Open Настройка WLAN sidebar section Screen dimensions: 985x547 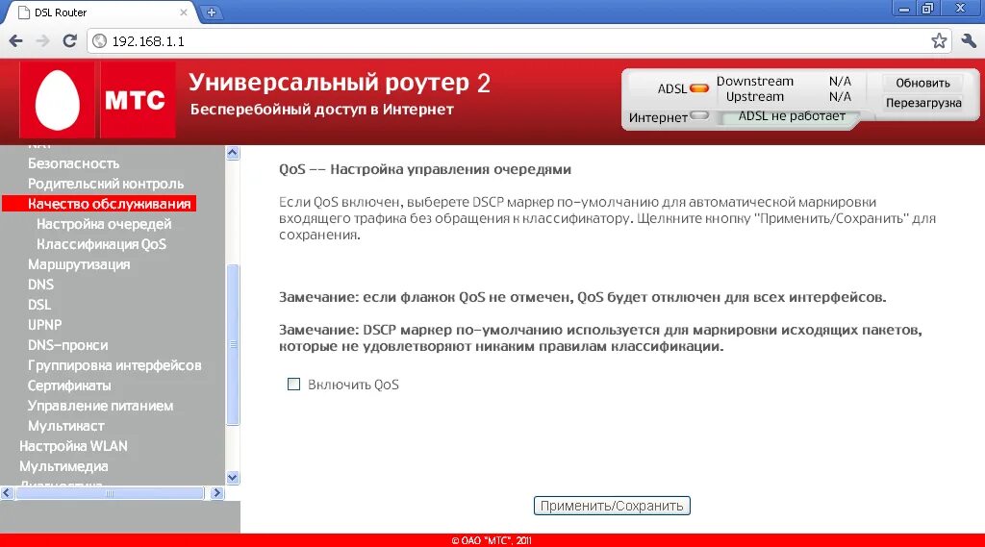click(73, 446)
